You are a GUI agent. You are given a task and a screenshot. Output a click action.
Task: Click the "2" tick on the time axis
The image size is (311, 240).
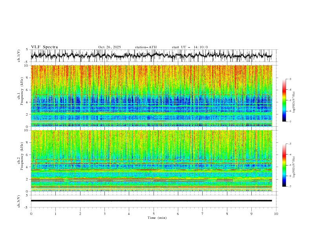pos(80,214)
